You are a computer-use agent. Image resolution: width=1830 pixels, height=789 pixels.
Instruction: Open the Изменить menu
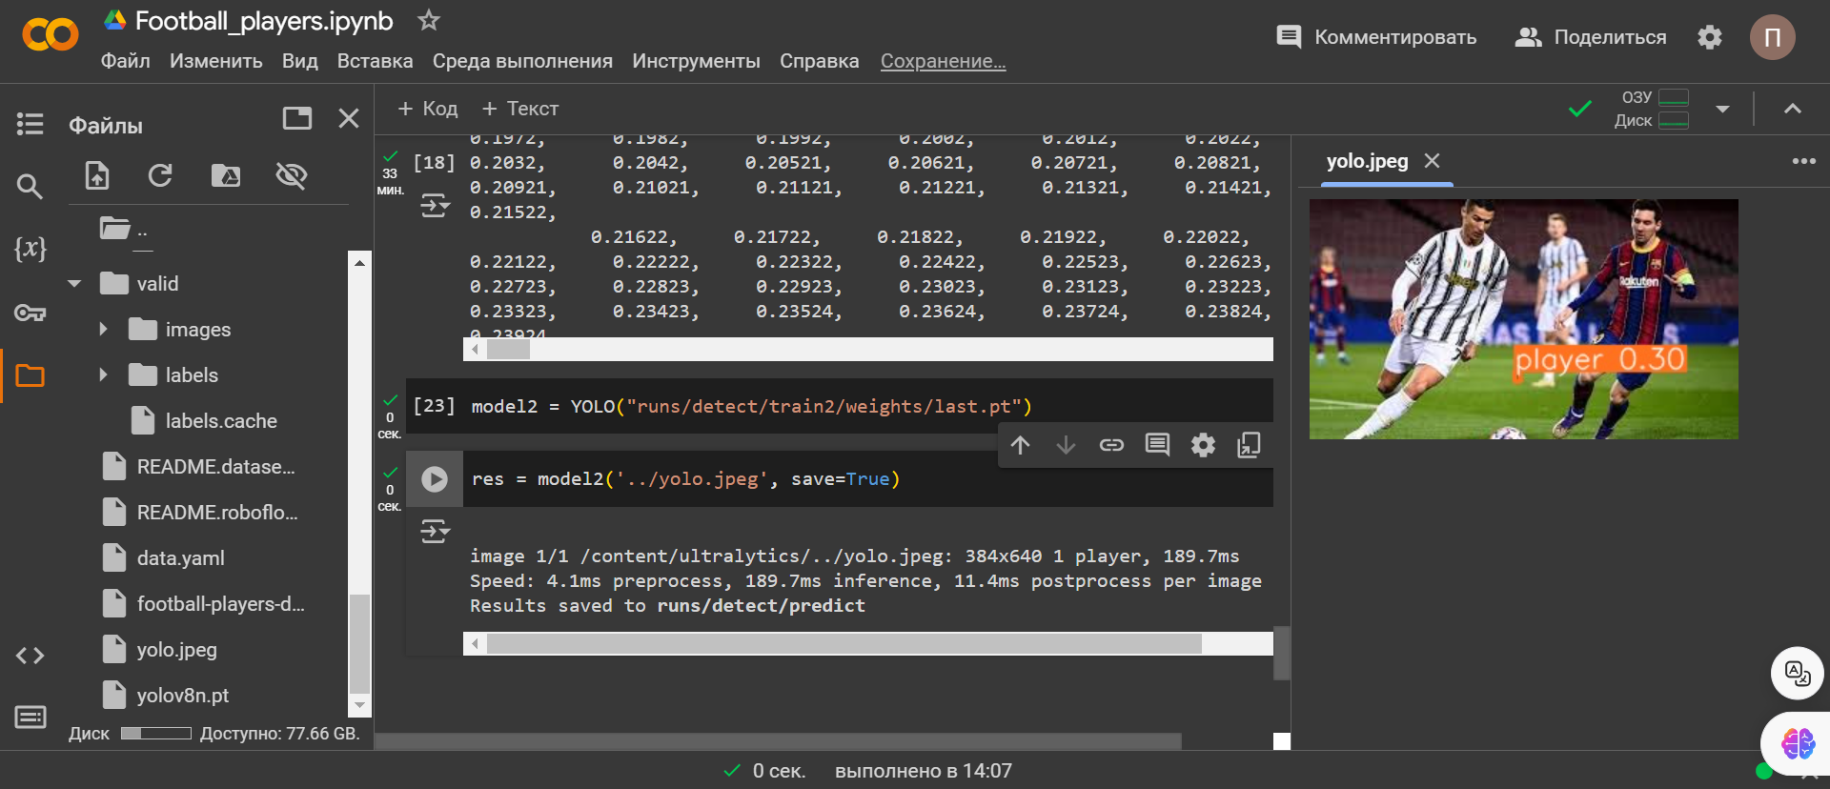[x=216, y=61]
